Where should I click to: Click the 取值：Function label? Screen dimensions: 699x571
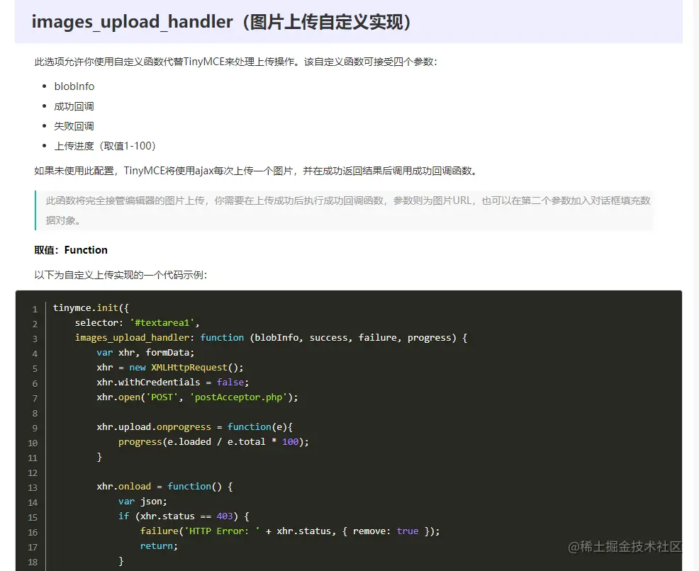[71, 250]
